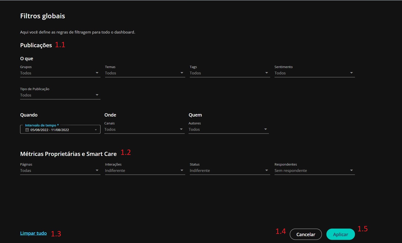Expand the Canais dropdown
Viewport: 402px width, 243px height.
pyautogui.click(x=144, y=129)
